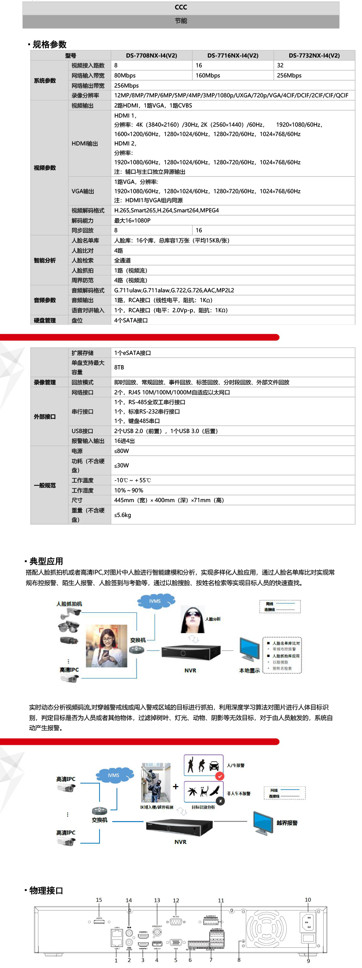The height and width of the screenshot is (968, 362).
Task: Click the HDMI输出 row label
Action: 85,144
